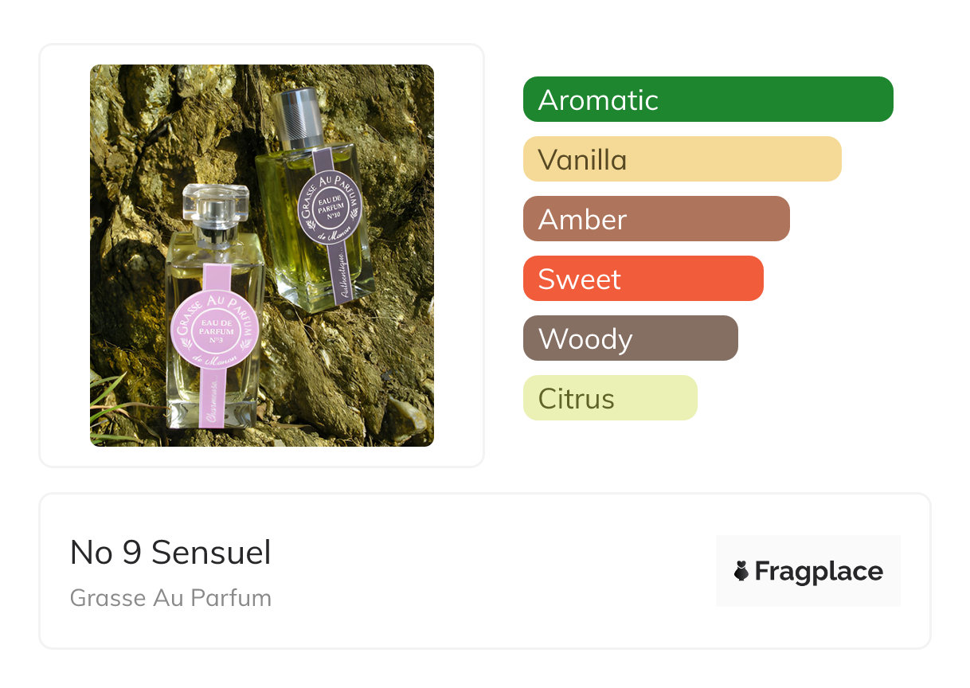Viewport: 970px width, 688px height.
Task: Open the No 9 Sensuel title
Action: pos(170,552)
